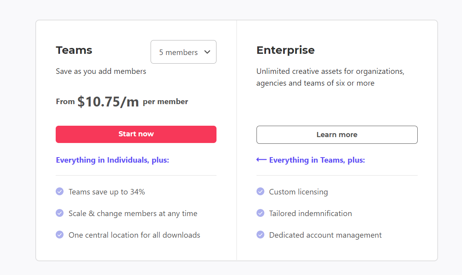This screenshot has width=462, height=275.
Task: Click the left arrow before Everything in Teams
Action: pos(261,159)
